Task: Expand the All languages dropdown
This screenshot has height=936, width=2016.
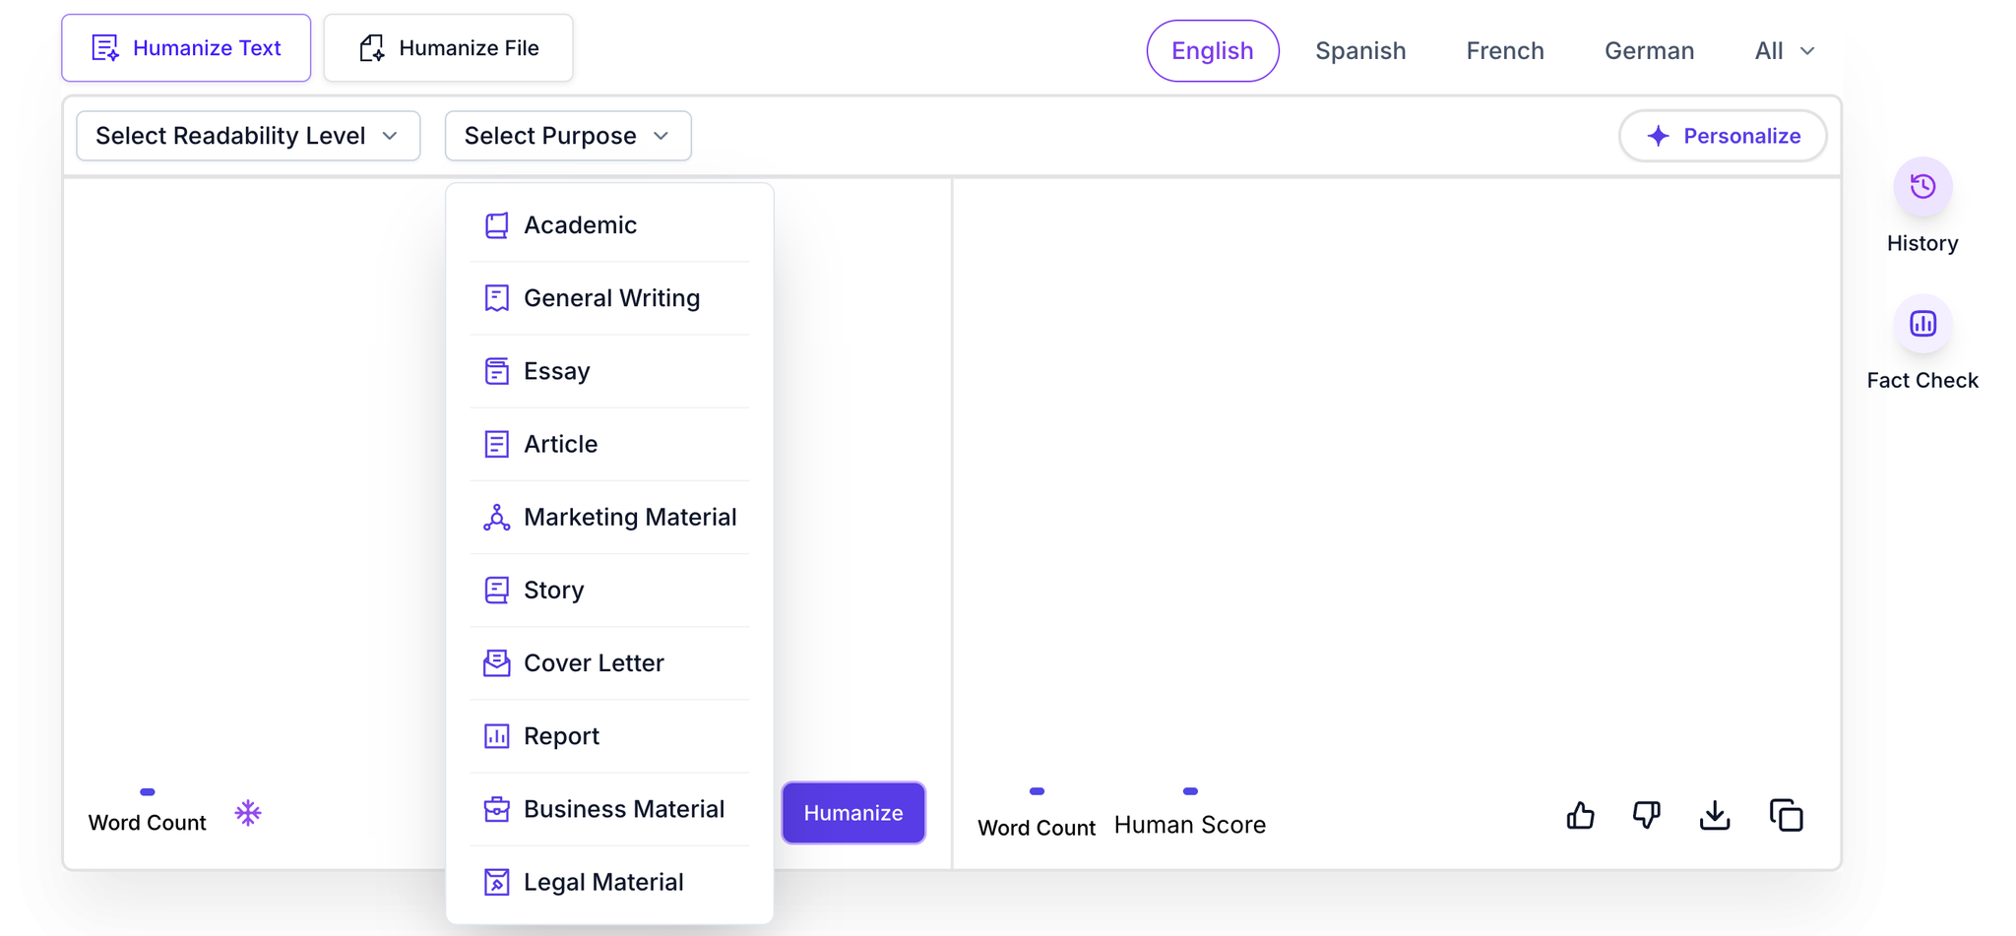Action: 1785,50
